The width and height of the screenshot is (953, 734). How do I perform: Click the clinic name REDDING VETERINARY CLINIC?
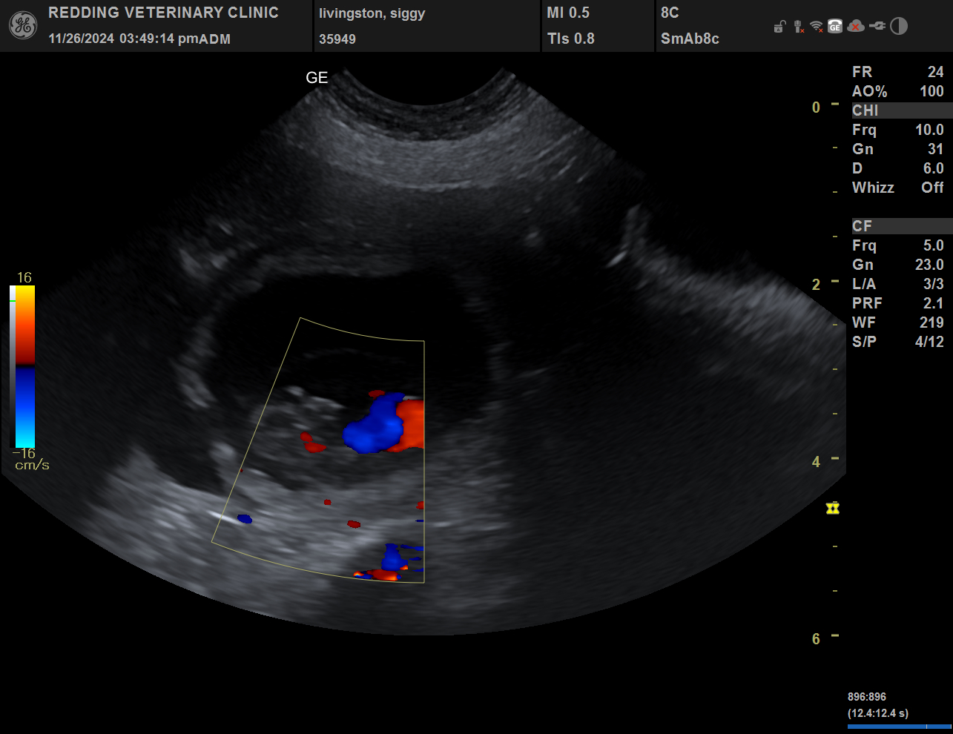[x=163, y=13]
